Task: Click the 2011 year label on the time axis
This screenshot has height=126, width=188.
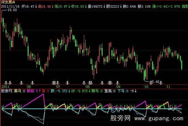Action: click(x=6, y=87)
